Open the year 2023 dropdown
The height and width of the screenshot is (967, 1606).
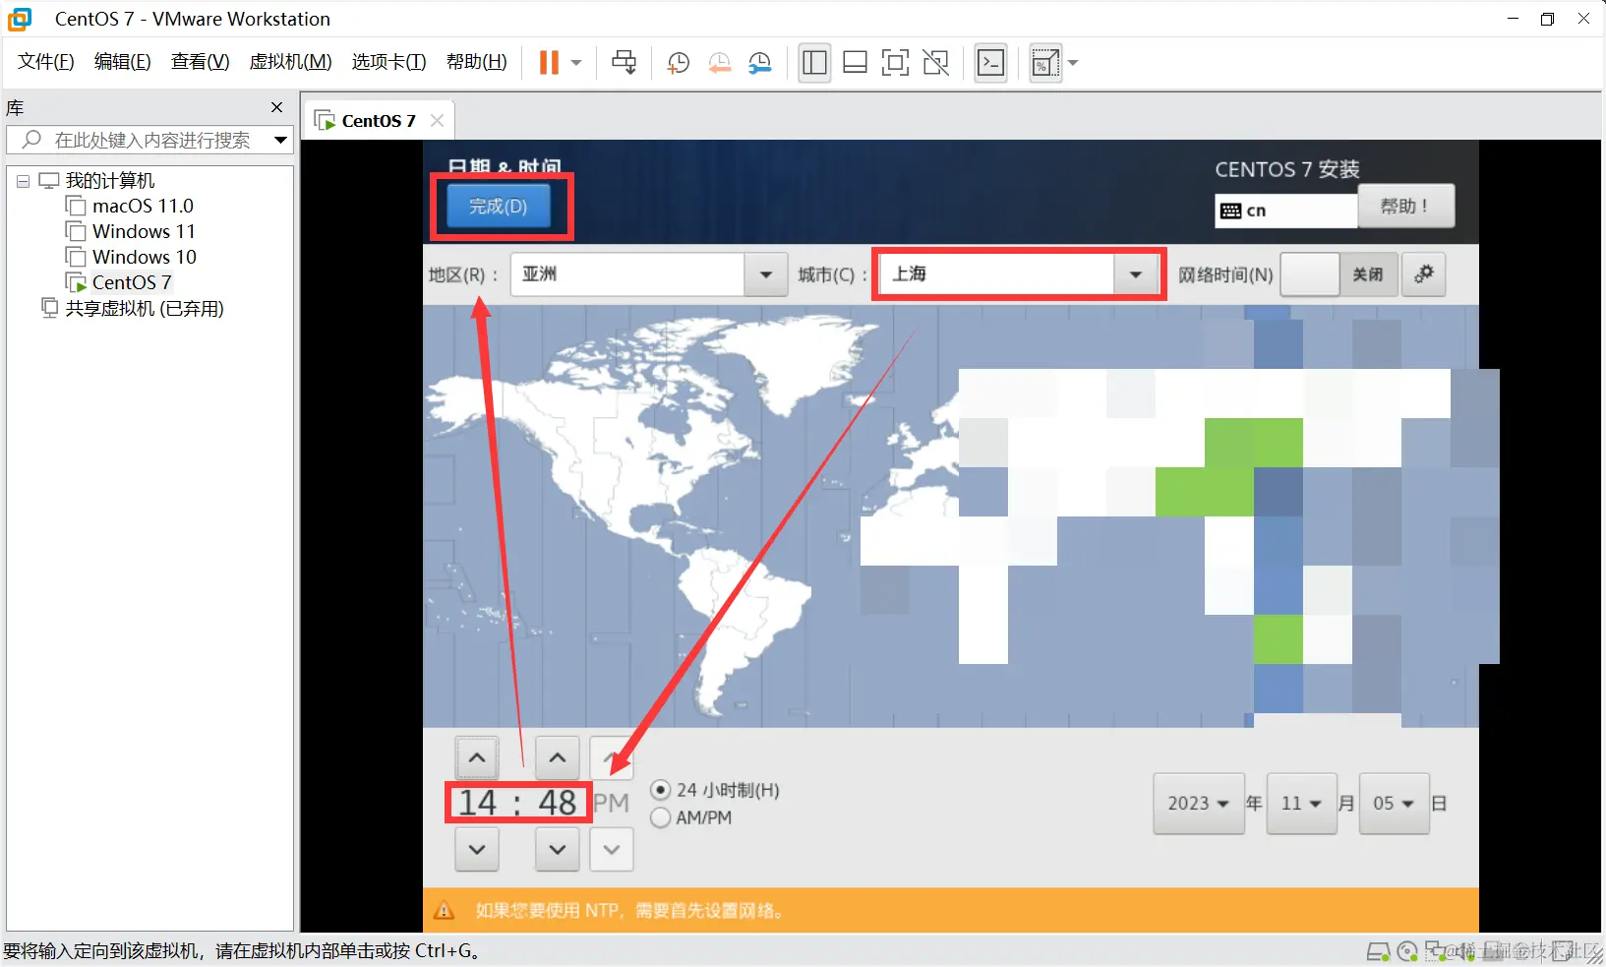click(1199, 804)
